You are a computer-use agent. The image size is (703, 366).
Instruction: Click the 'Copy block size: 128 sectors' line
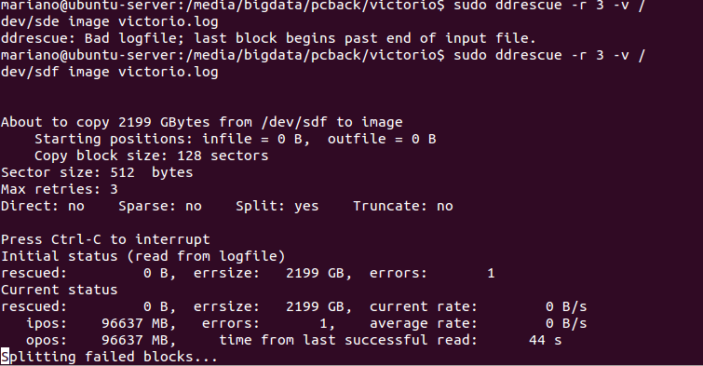pyautogui.click(x=151, y=156)
